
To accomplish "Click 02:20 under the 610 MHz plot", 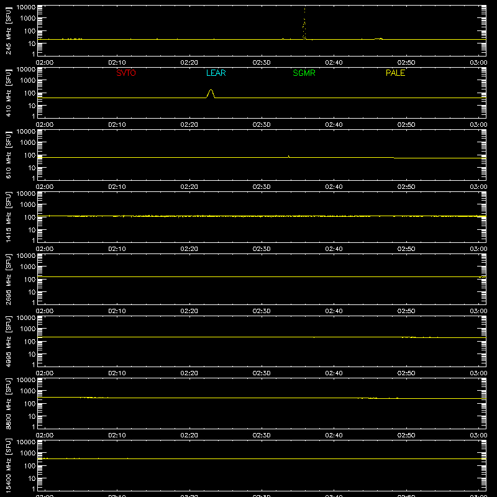I will pyautogui.click(x=189, y=187).
